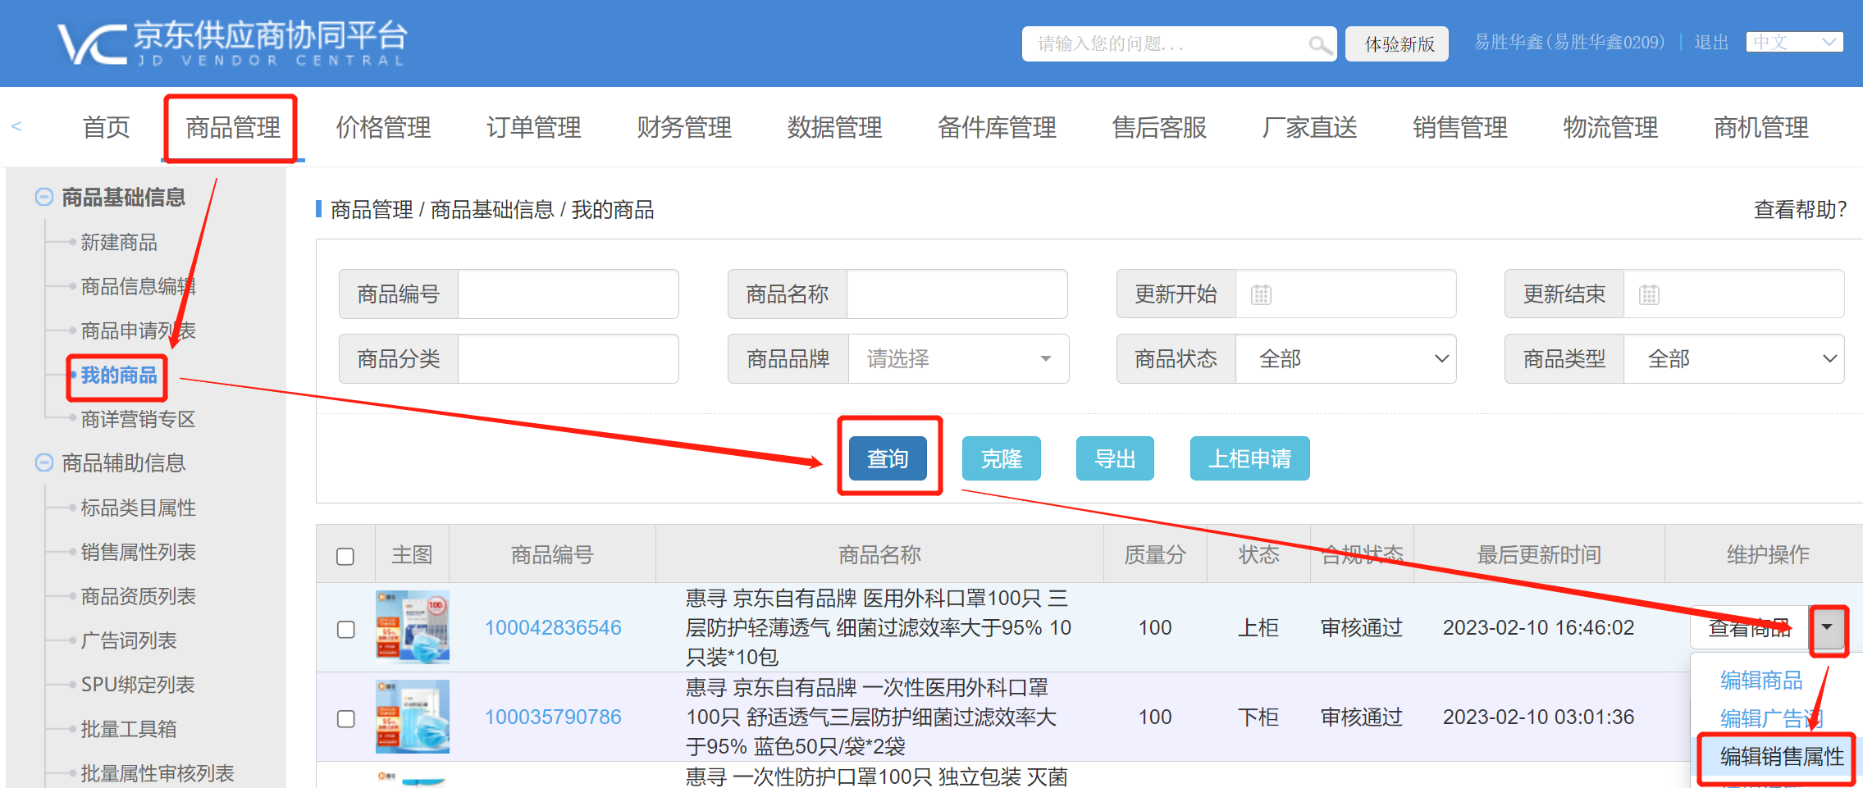This screenshot has height=788, width=1863.
Task: Click the 商品编号 input field
Action: (x=568, y=294)
